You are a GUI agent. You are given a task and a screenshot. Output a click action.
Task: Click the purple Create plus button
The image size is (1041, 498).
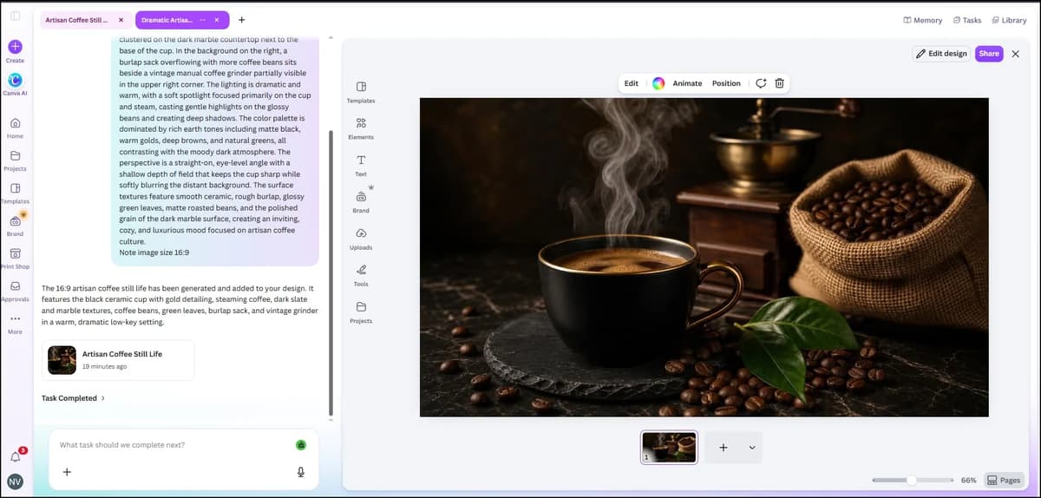[x=15, y=46]
